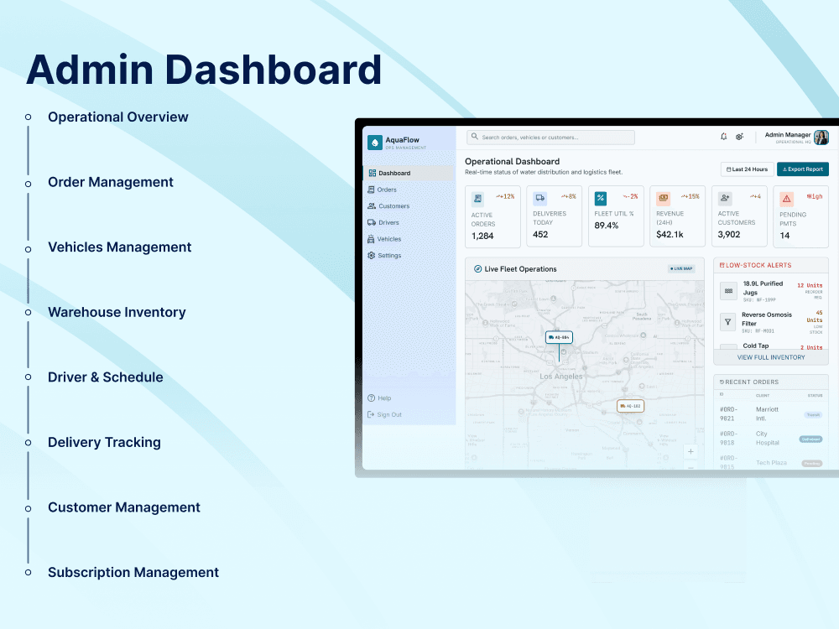Focus the search orders, vehicles or customers field
This screenshot has width=839, height=629.
coord(550,138)
